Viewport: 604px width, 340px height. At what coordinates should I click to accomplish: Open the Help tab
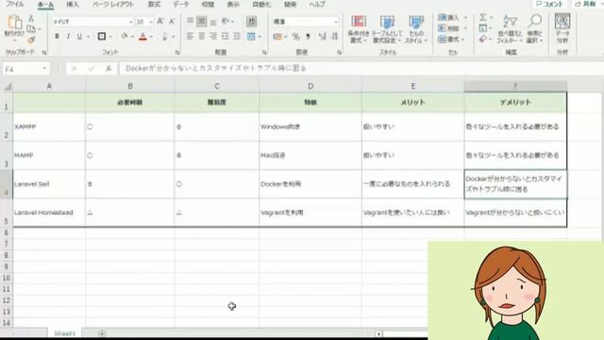click(317, 4)
